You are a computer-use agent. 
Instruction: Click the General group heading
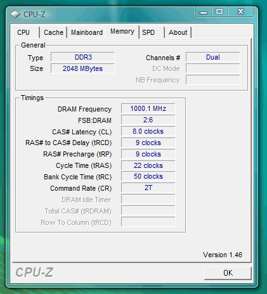coord(33,45)
